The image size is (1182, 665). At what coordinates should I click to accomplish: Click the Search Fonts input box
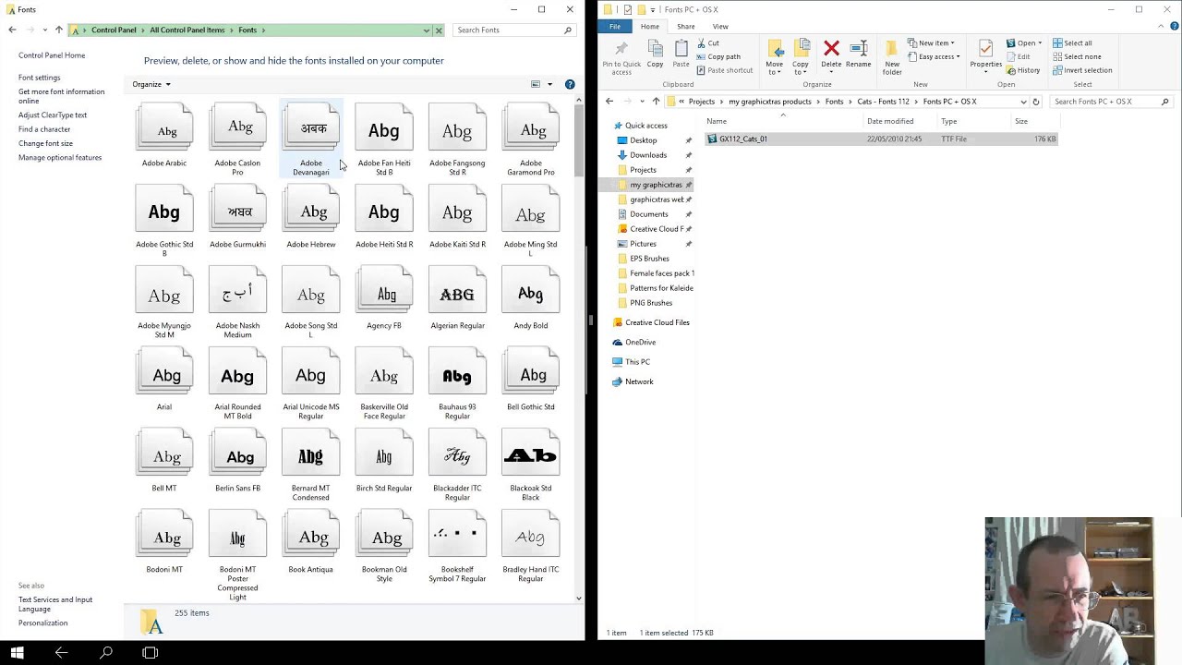[515, 30]
